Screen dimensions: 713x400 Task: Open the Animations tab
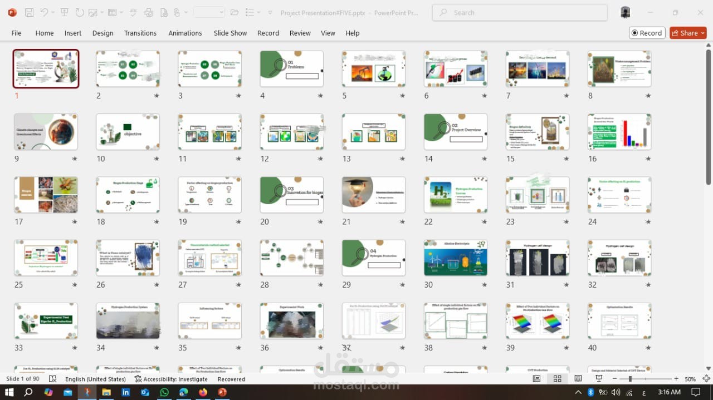[185, 33]
